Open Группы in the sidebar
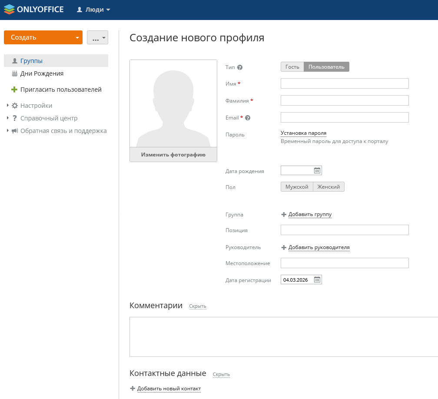The height and width of the screenshot is (399, 438). (31, 61)
